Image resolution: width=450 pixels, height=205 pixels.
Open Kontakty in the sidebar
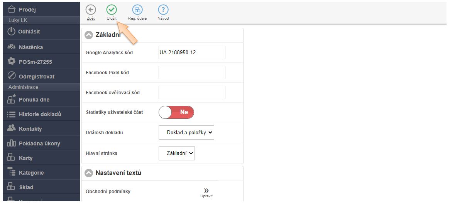30,129
